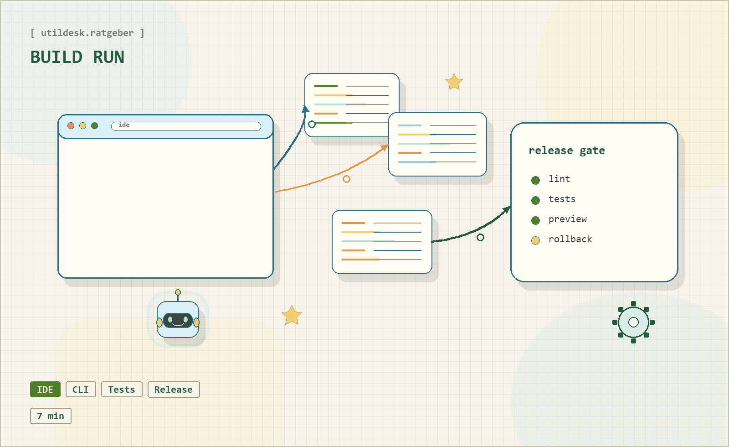This screenshot has width=729, height=447.
Task: Select the Release label
Action: [173, 390]
